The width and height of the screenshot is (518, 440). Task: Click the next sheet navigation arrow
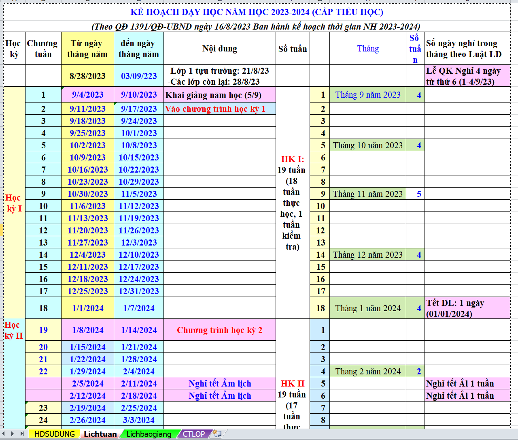pos(13,434)
